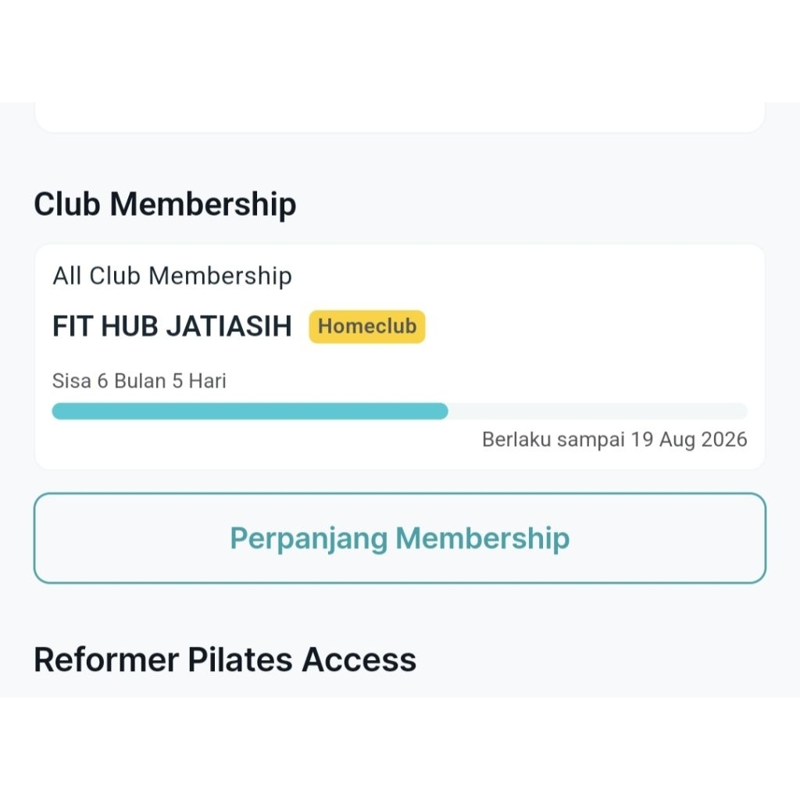Tap the yellow Homeclub label icon
Image resolution: width=800 pixels, height=800 pixels.
click(366, 327)
